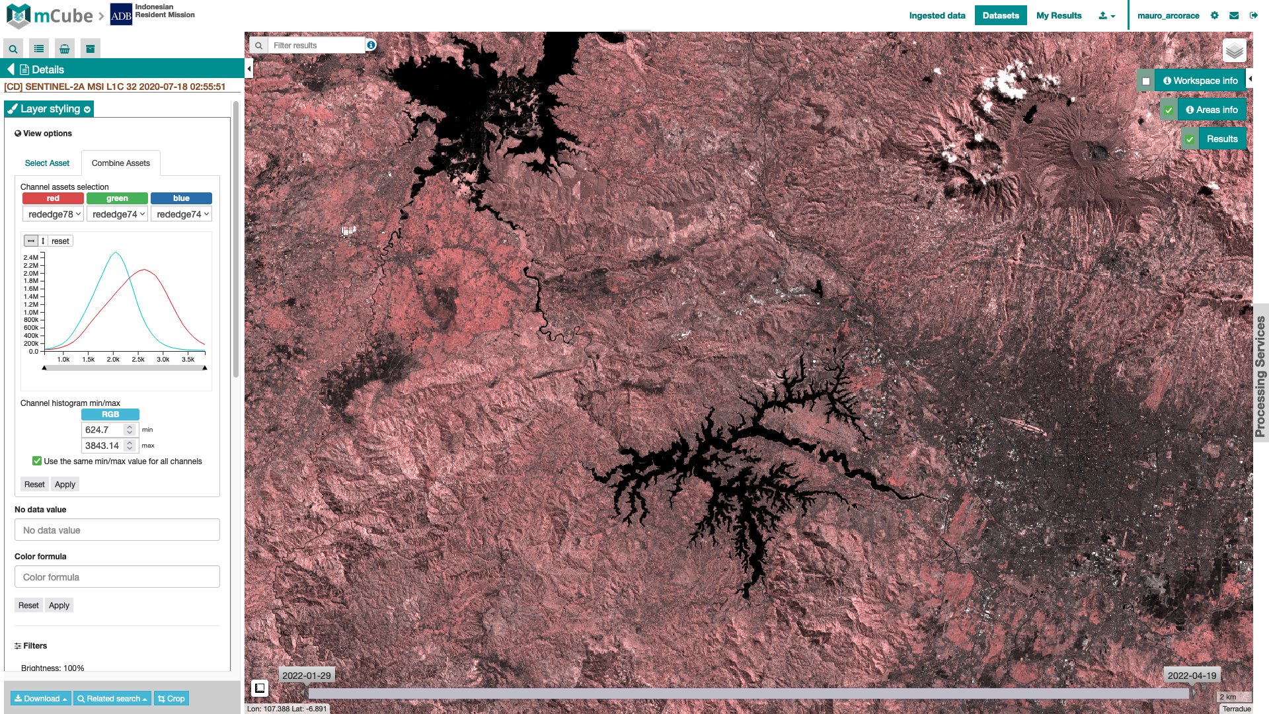The image size is (1269, 714).
Task: Switch to the Select Asset tab
Action: click(47, 163)
